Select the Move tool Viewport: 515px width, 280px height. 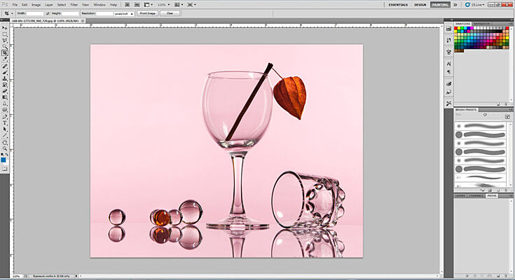coord(5,27)
